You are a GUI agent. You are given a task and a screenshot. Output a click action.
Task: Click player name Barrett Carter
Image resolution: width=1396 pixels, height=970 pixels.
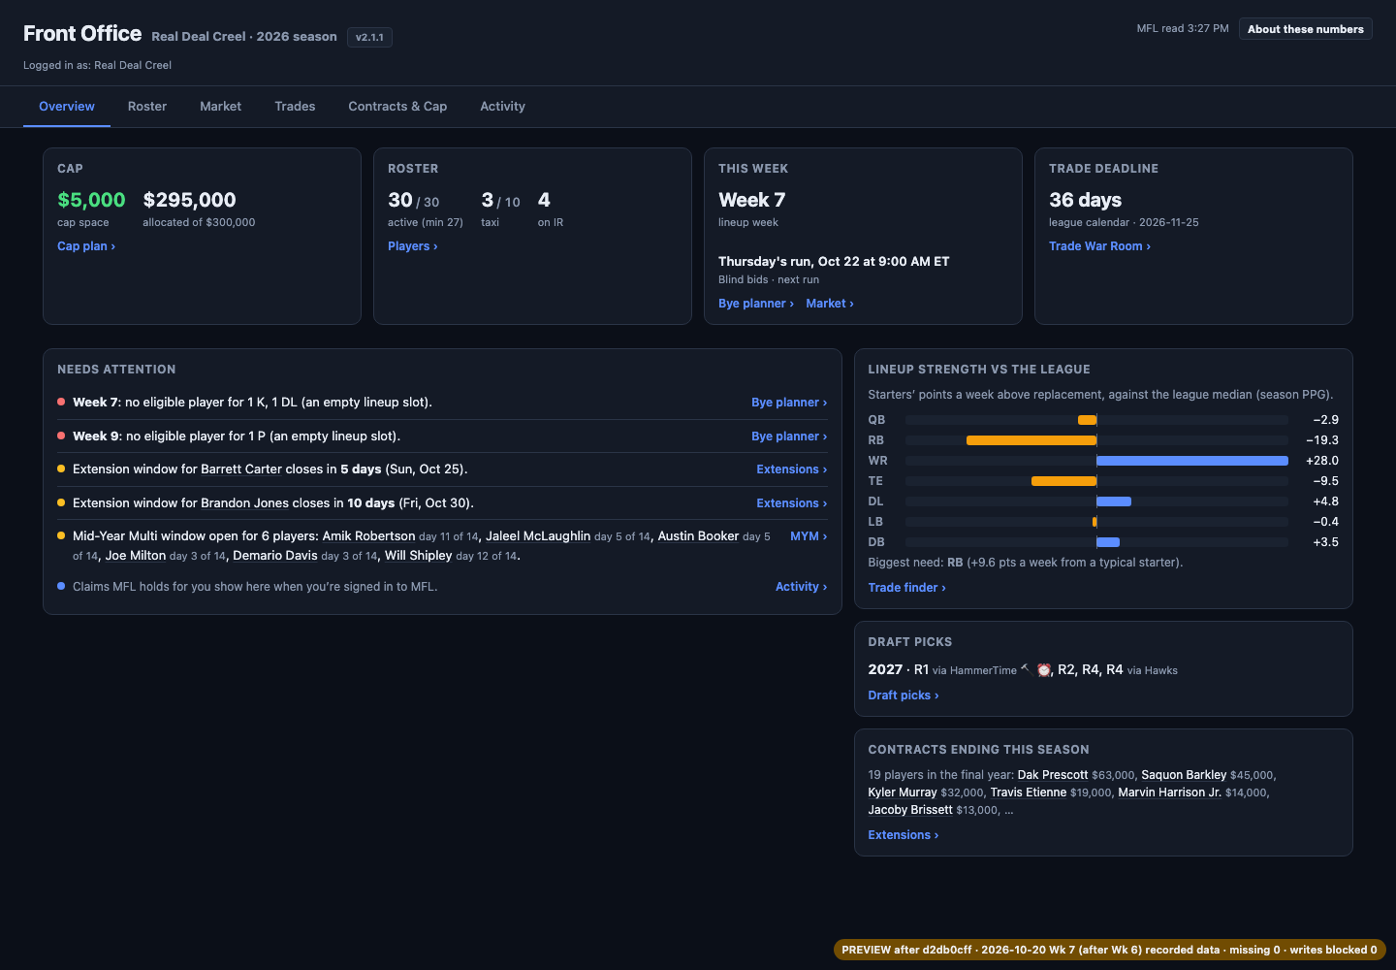[241, 469]
